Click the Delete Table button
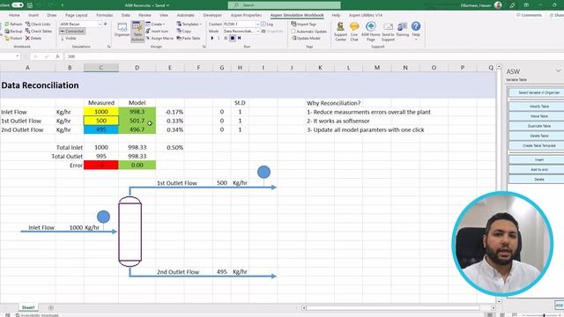Viewport: 564px width, 317px height. [538, 136]
